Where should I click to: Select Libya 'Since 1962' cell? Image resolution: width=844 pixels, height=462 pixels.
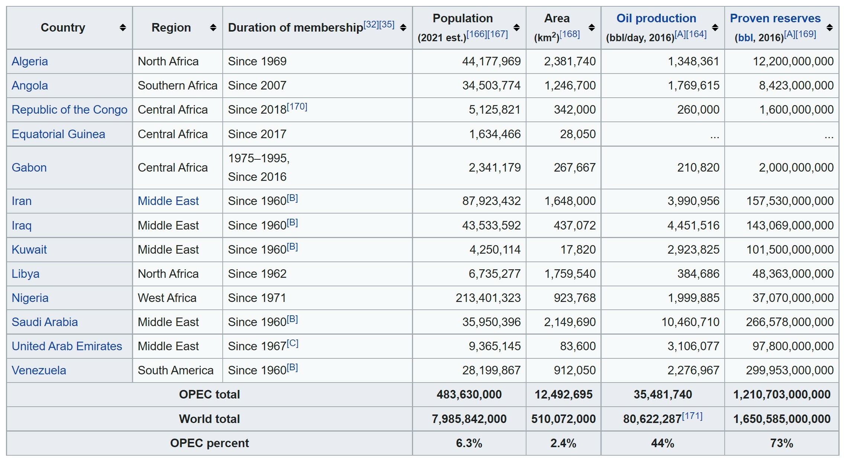[257, 274]
